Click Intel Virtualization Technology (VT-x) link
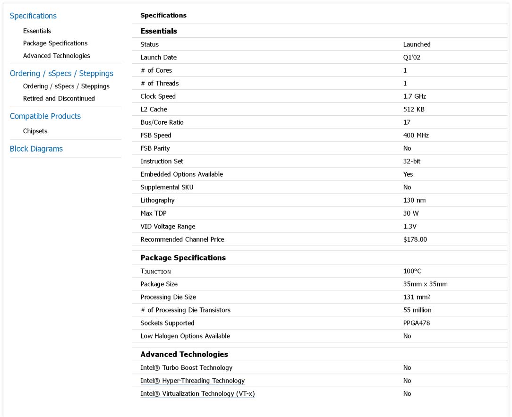The height and width of the screenshot is (417, 512). click(x=197, y=393)
